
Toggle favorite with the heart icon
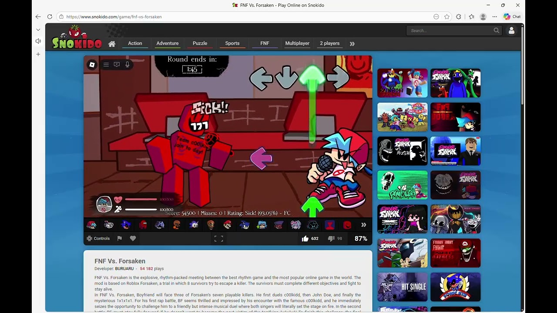point(133,238)
